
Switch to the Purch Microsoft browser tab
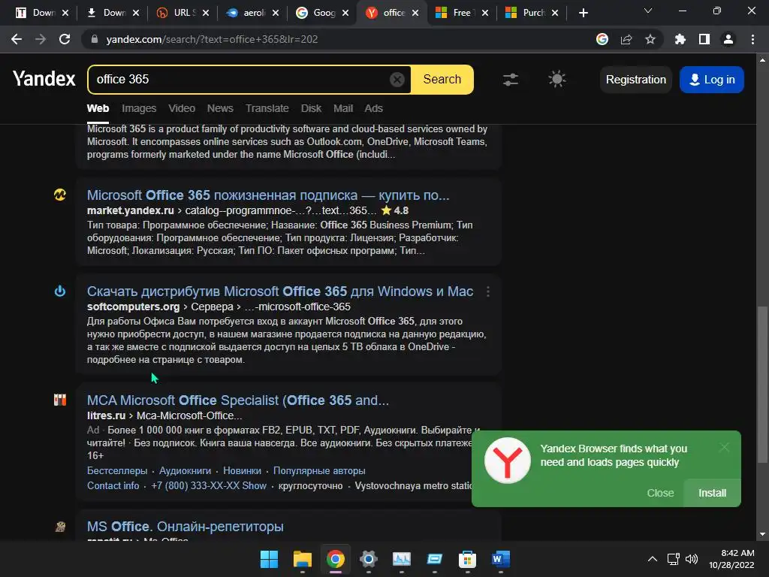tap(532, 13)
